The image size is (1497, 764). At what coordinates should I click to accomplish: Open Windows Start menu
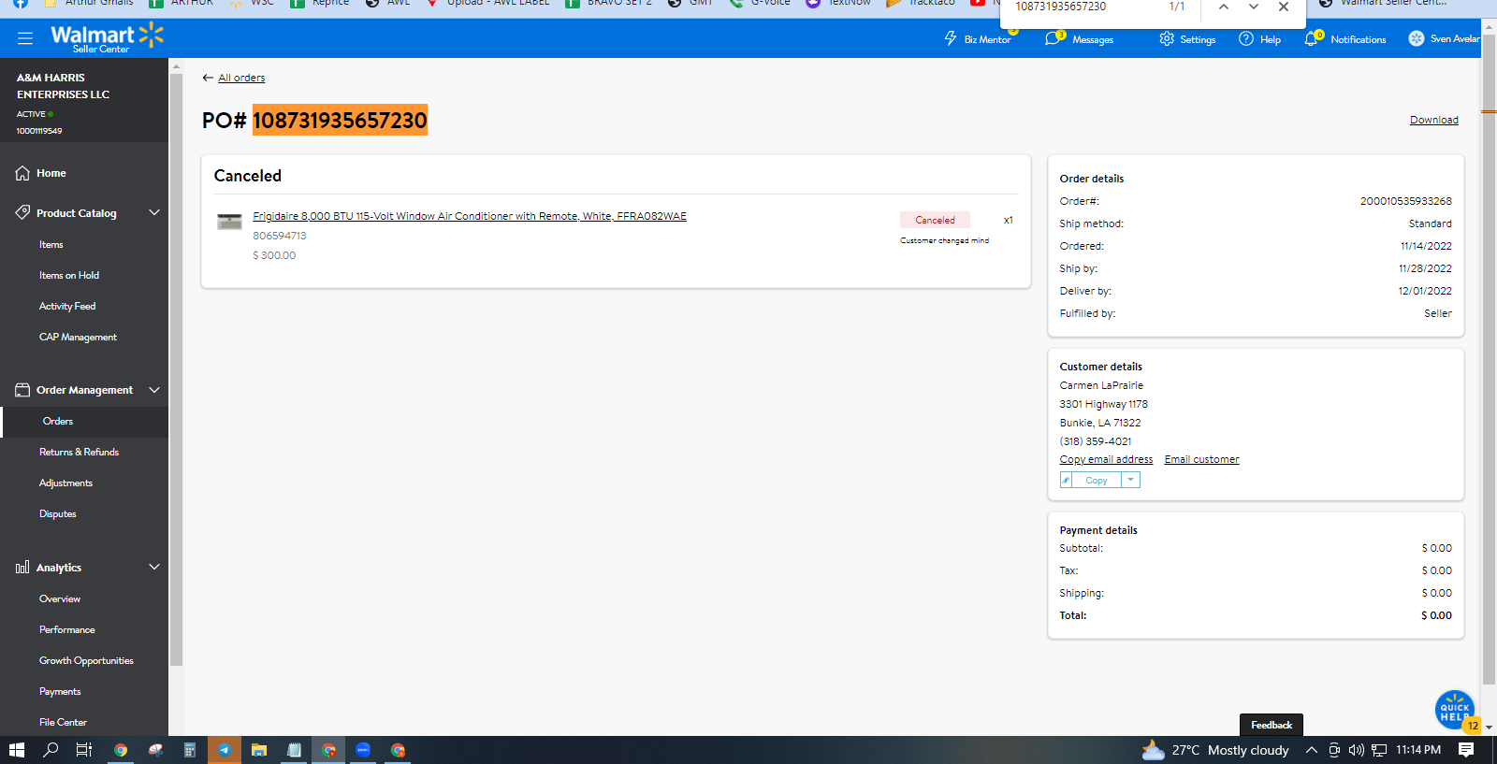17,750
